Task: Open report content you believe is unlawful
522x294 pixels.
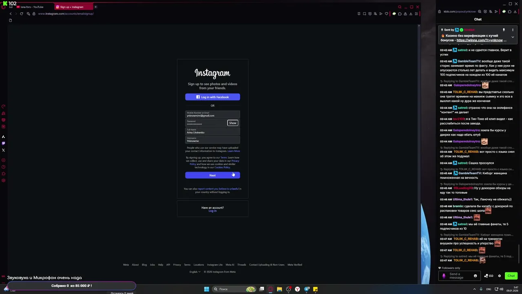Action: (x=218, y=189)
